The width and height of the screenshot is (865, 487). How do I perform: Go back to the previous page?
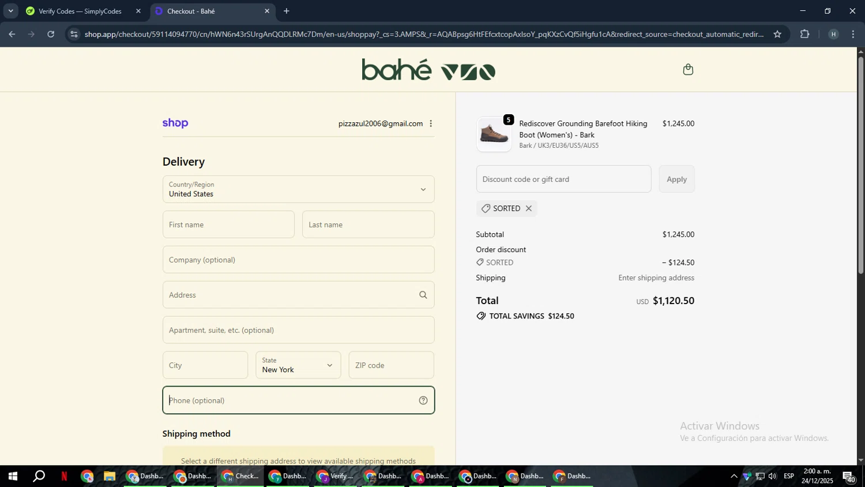coord(12,34)
